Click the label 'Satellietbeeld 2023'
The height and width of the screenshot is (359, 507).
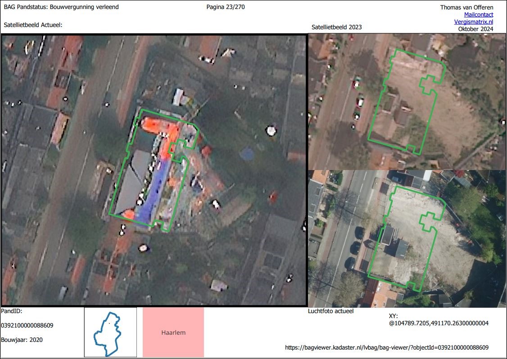click(337, 27)
